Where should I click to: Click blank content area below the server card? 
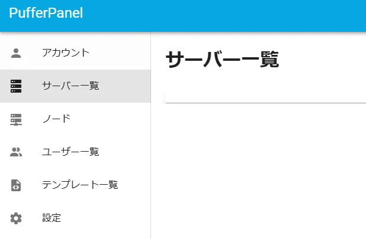coord(261,171)
